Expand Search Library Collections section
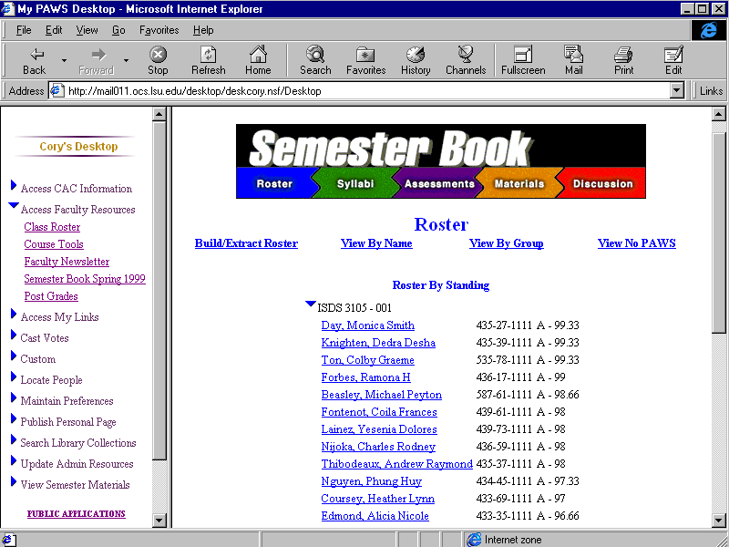The height and width of the screenshot is (547, 729). (14, 439)
